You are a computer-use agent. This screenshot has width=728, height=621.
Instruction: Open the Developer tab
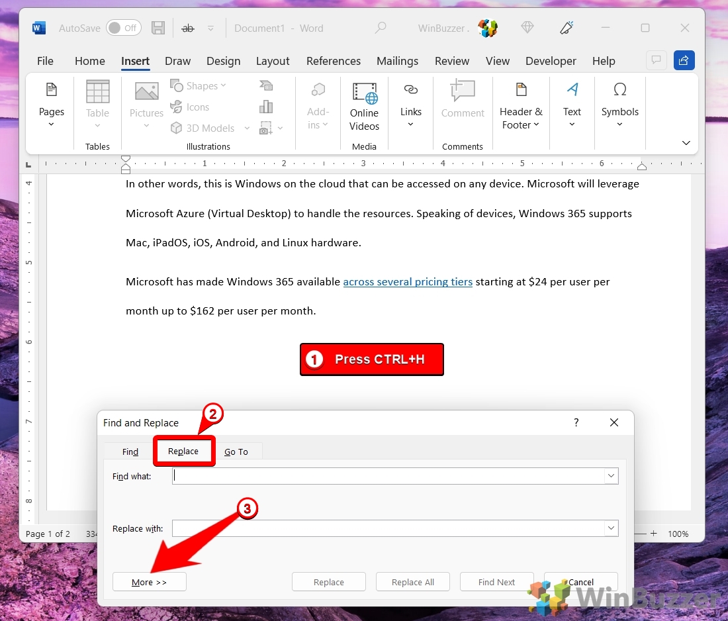[551, 61]
